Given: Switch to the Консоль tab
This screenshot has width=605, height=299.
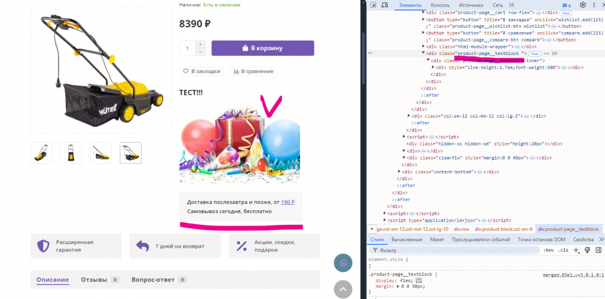Looking at the screenshot, I should [440, 5].
